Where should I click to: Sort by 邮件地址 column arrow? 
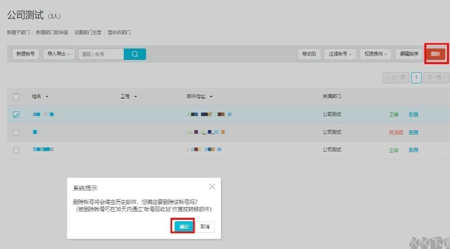click(x=211, y=97)
